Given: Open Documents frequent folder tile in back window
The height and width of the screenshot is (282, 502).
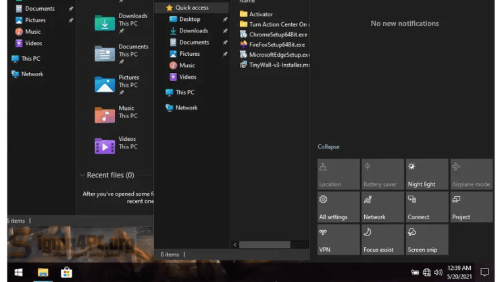Looking at the screenshot, I should pos(121,54).
